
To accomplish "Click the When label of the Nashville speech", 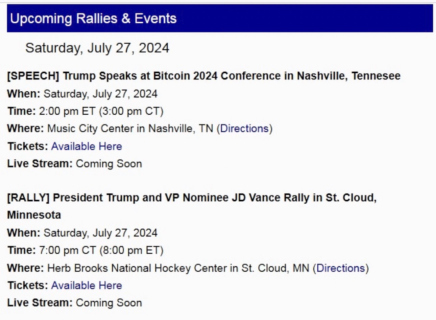I will 24,94.
